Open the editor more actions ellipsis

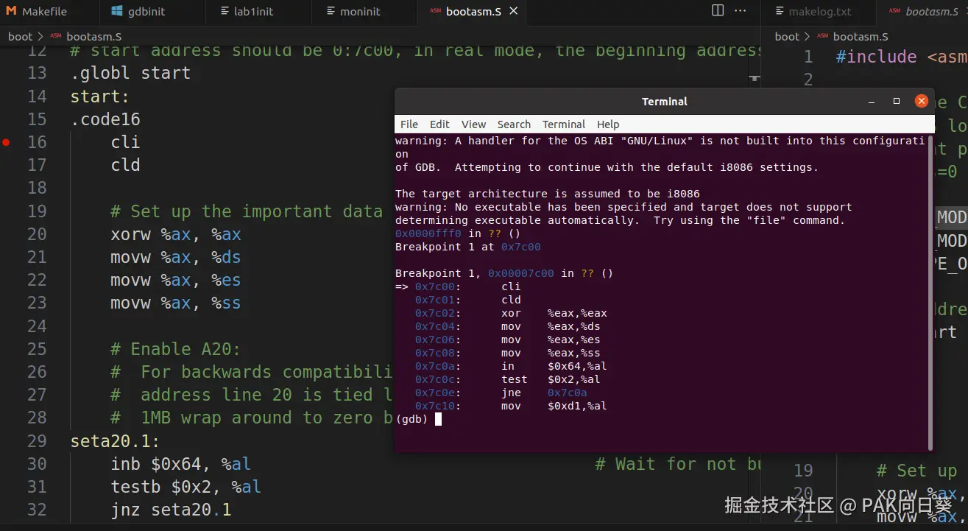pos(741,10)
